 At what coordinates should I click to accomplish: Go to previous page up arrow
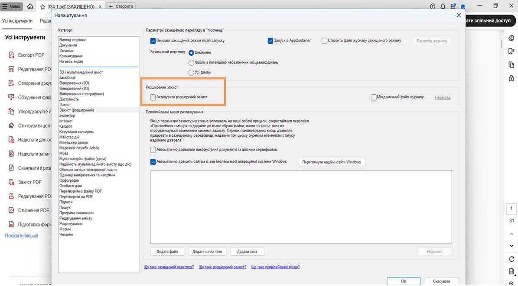pyautogui.click(x=511, y=234)
